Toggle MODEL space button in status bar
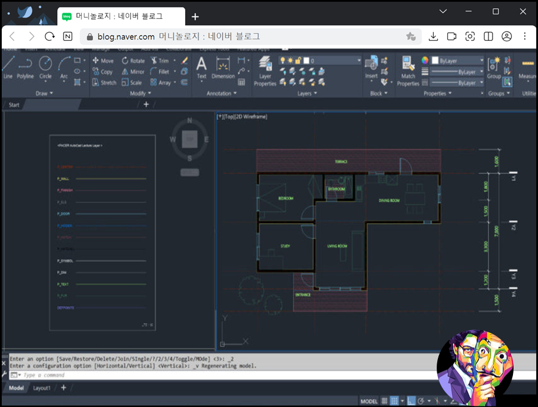 pyautogui.click(x=369, y=401)
